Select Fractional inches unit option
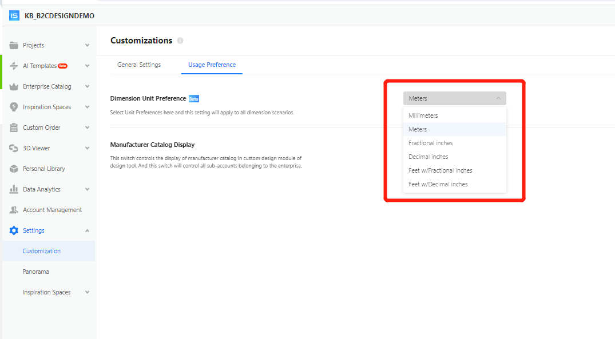Screen dimensions: 615x339 click(x=430, y=143)
